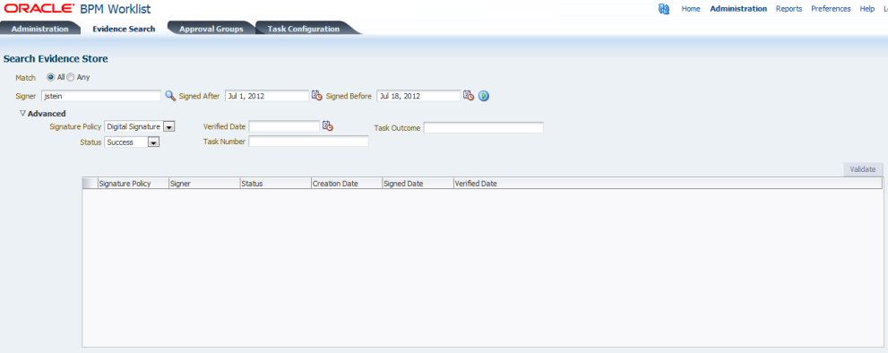Open the Signed Before calendar picker
The height and width of the screenshot is (353, 888).
pos(469,96)
